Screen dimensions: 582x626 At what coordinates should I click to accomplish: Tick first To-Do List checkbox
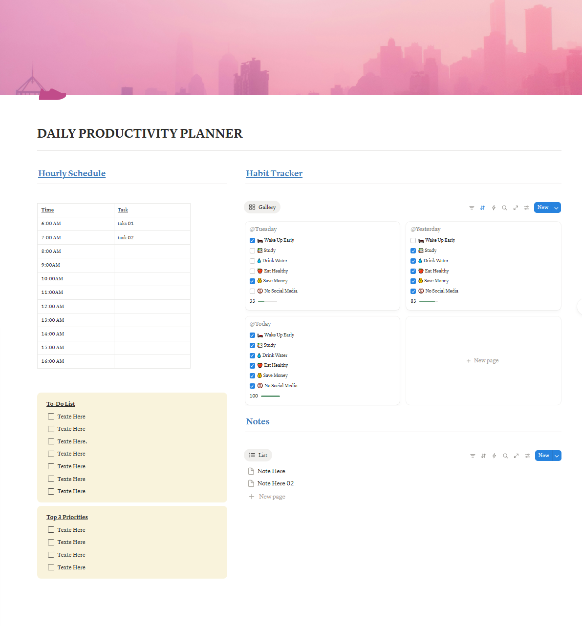coord(51,417)
